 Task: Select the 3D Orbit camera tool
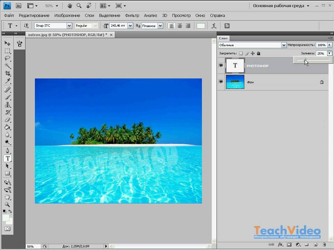pyautogui.click(x=7, y=190)
